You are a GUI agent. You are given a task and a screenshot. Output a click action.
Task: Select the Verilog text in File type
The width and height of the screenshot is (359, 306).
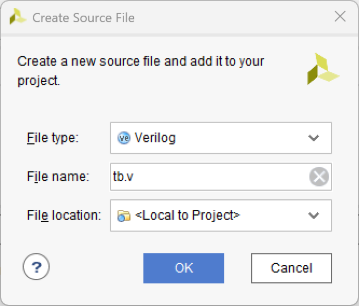pyautogui.click(x=155, y=138)
